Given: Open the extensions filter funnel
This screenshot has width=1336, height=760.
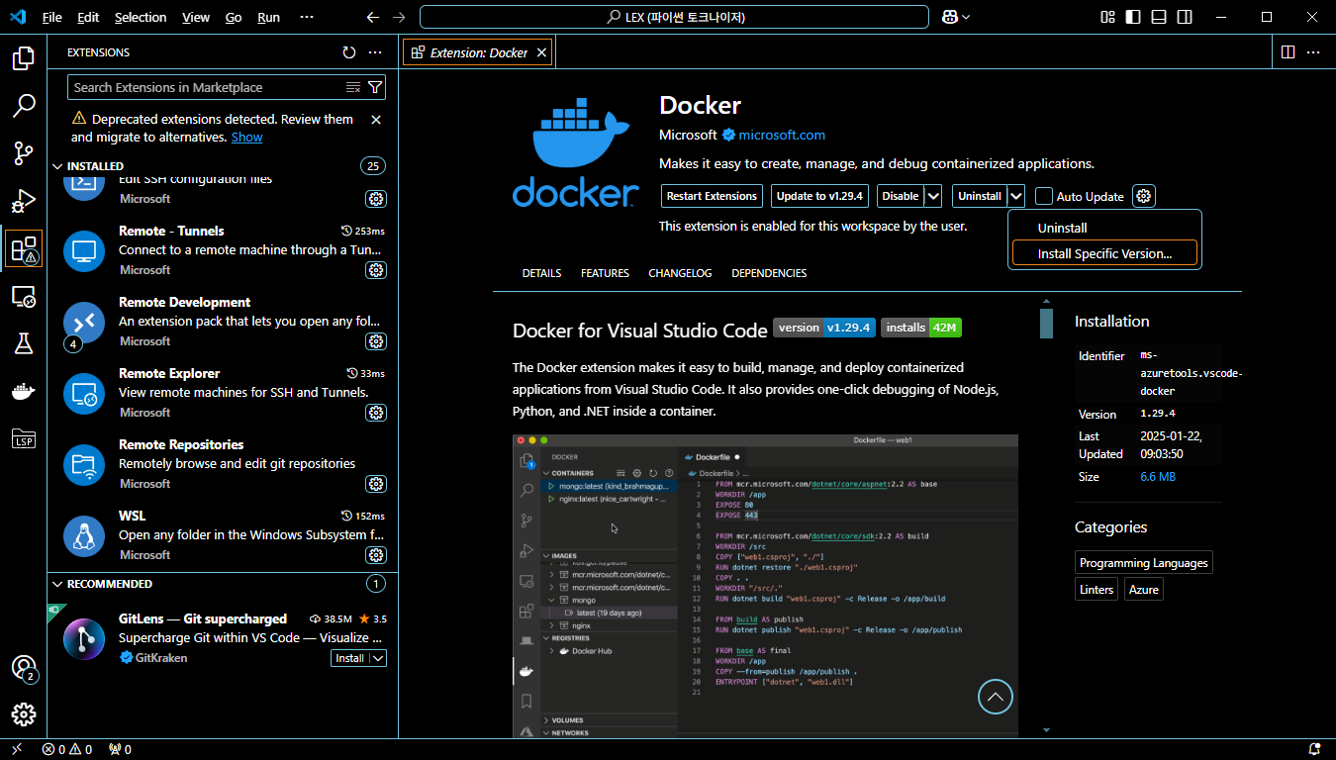Looking at the screenshot, I should pyautogui.click(x=375, y=87).
